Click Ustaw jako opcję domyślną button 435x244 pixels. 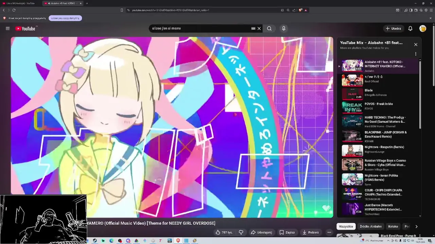pyautogui.click(x=65, y=18)
